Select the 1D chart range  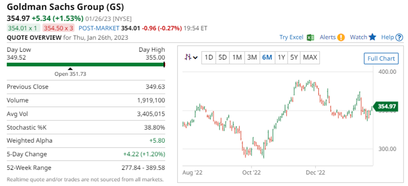[x=209, y=57]
